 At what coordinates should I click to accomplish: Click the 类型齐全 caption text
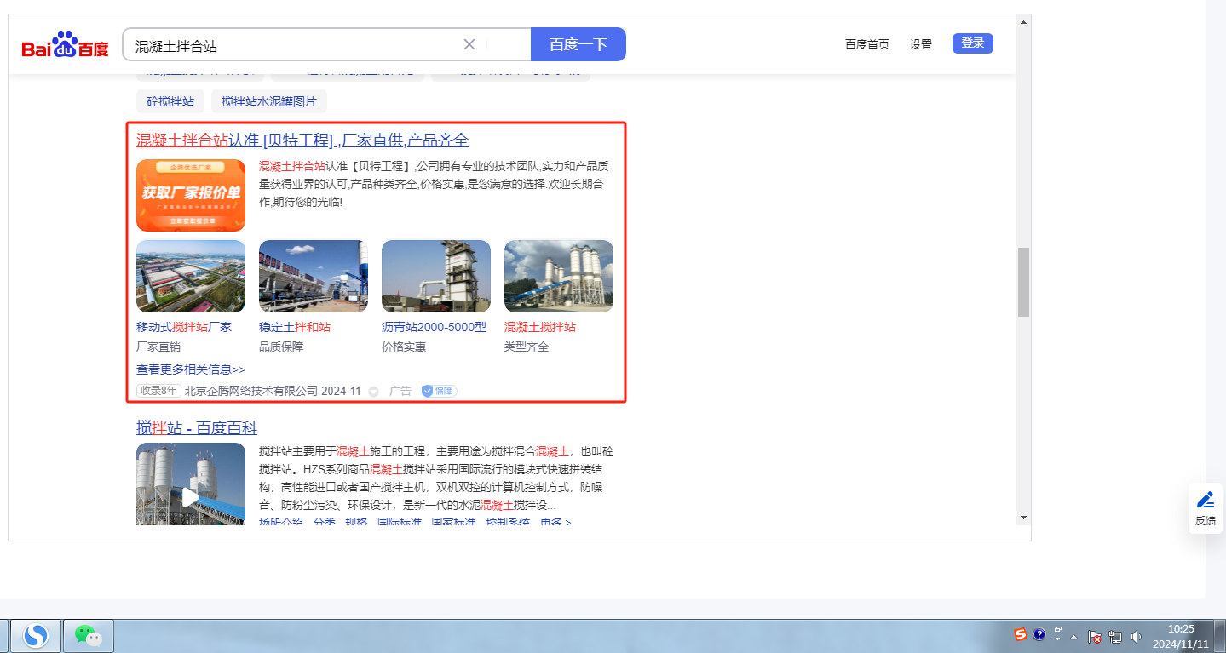[x=527, y=347]
